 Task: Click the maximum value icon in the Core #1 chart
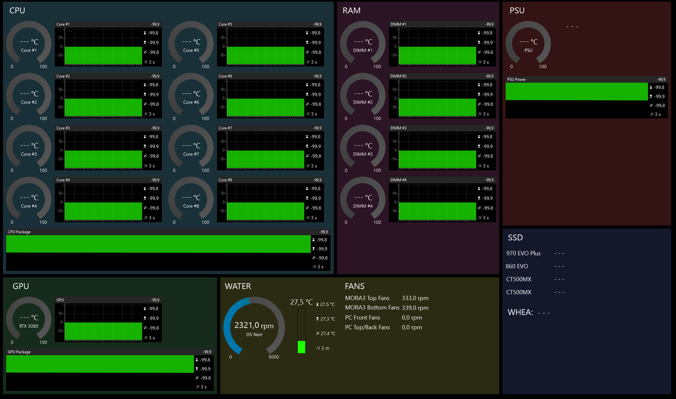coord(145,33)
